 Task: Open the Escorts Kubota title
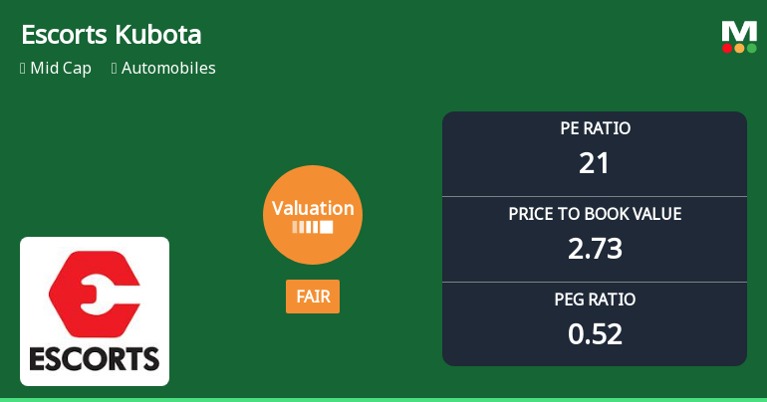pos(112,35)
